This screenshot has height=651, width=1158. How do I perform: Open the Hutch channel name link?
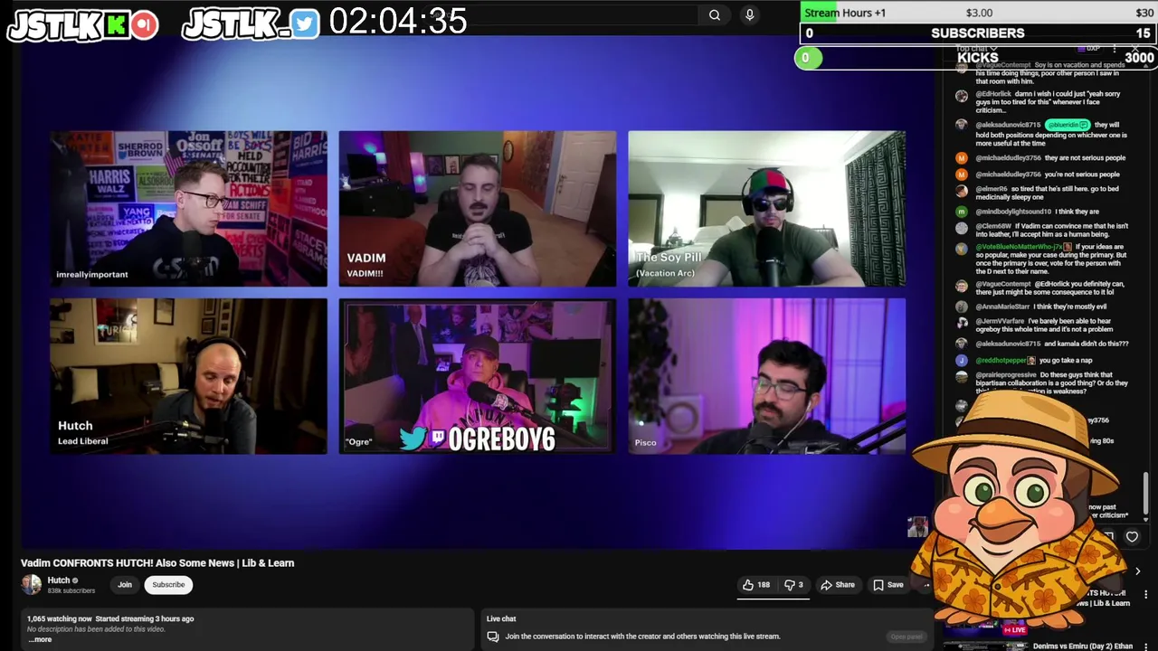[59, 580]
